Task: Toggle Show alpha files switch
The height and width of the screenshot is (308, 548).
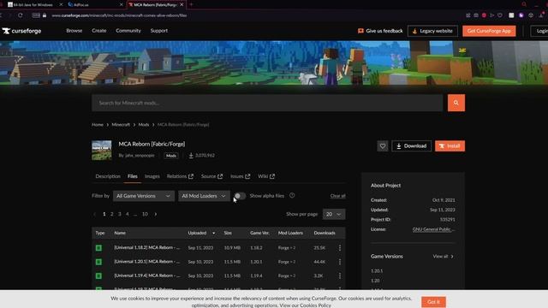Action: [x=240, y=196]
